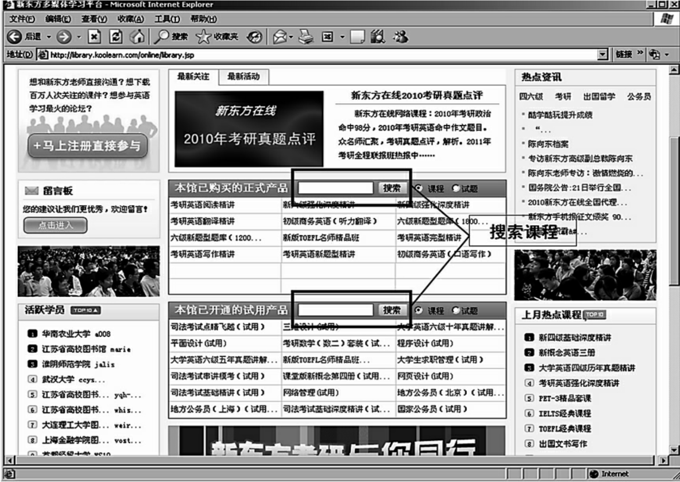
Task: Switch to the 最新关注 tab
Action: pos(193,76)
